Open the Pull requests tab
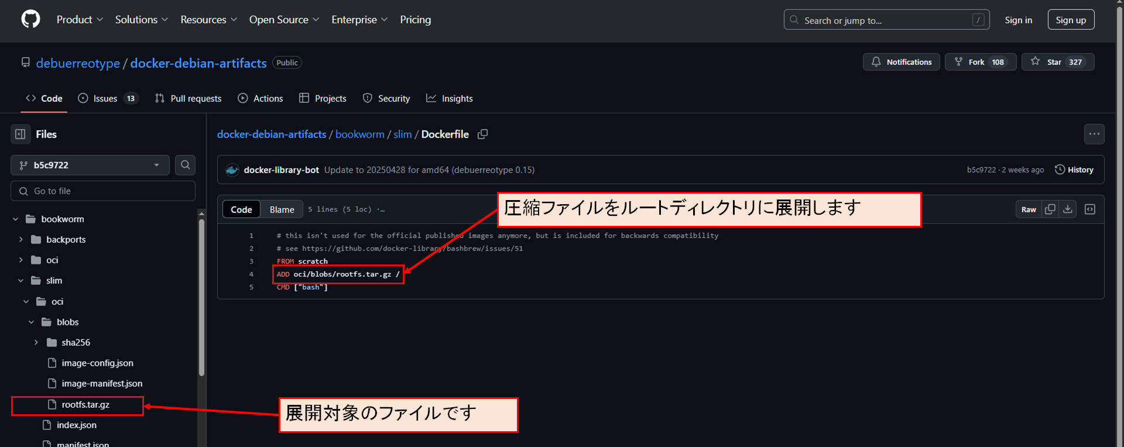This screenshot has width=1124, height=447. (x=188, y=98)
